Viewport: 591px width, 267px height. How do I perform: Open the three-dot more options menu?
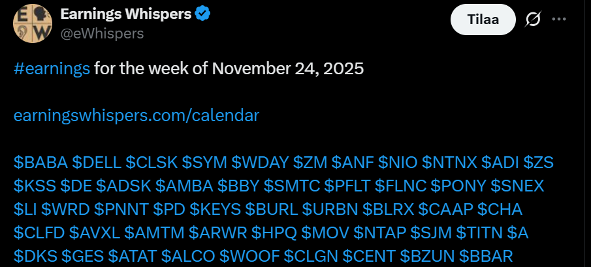pyautogui.click(x=558, y=19)
